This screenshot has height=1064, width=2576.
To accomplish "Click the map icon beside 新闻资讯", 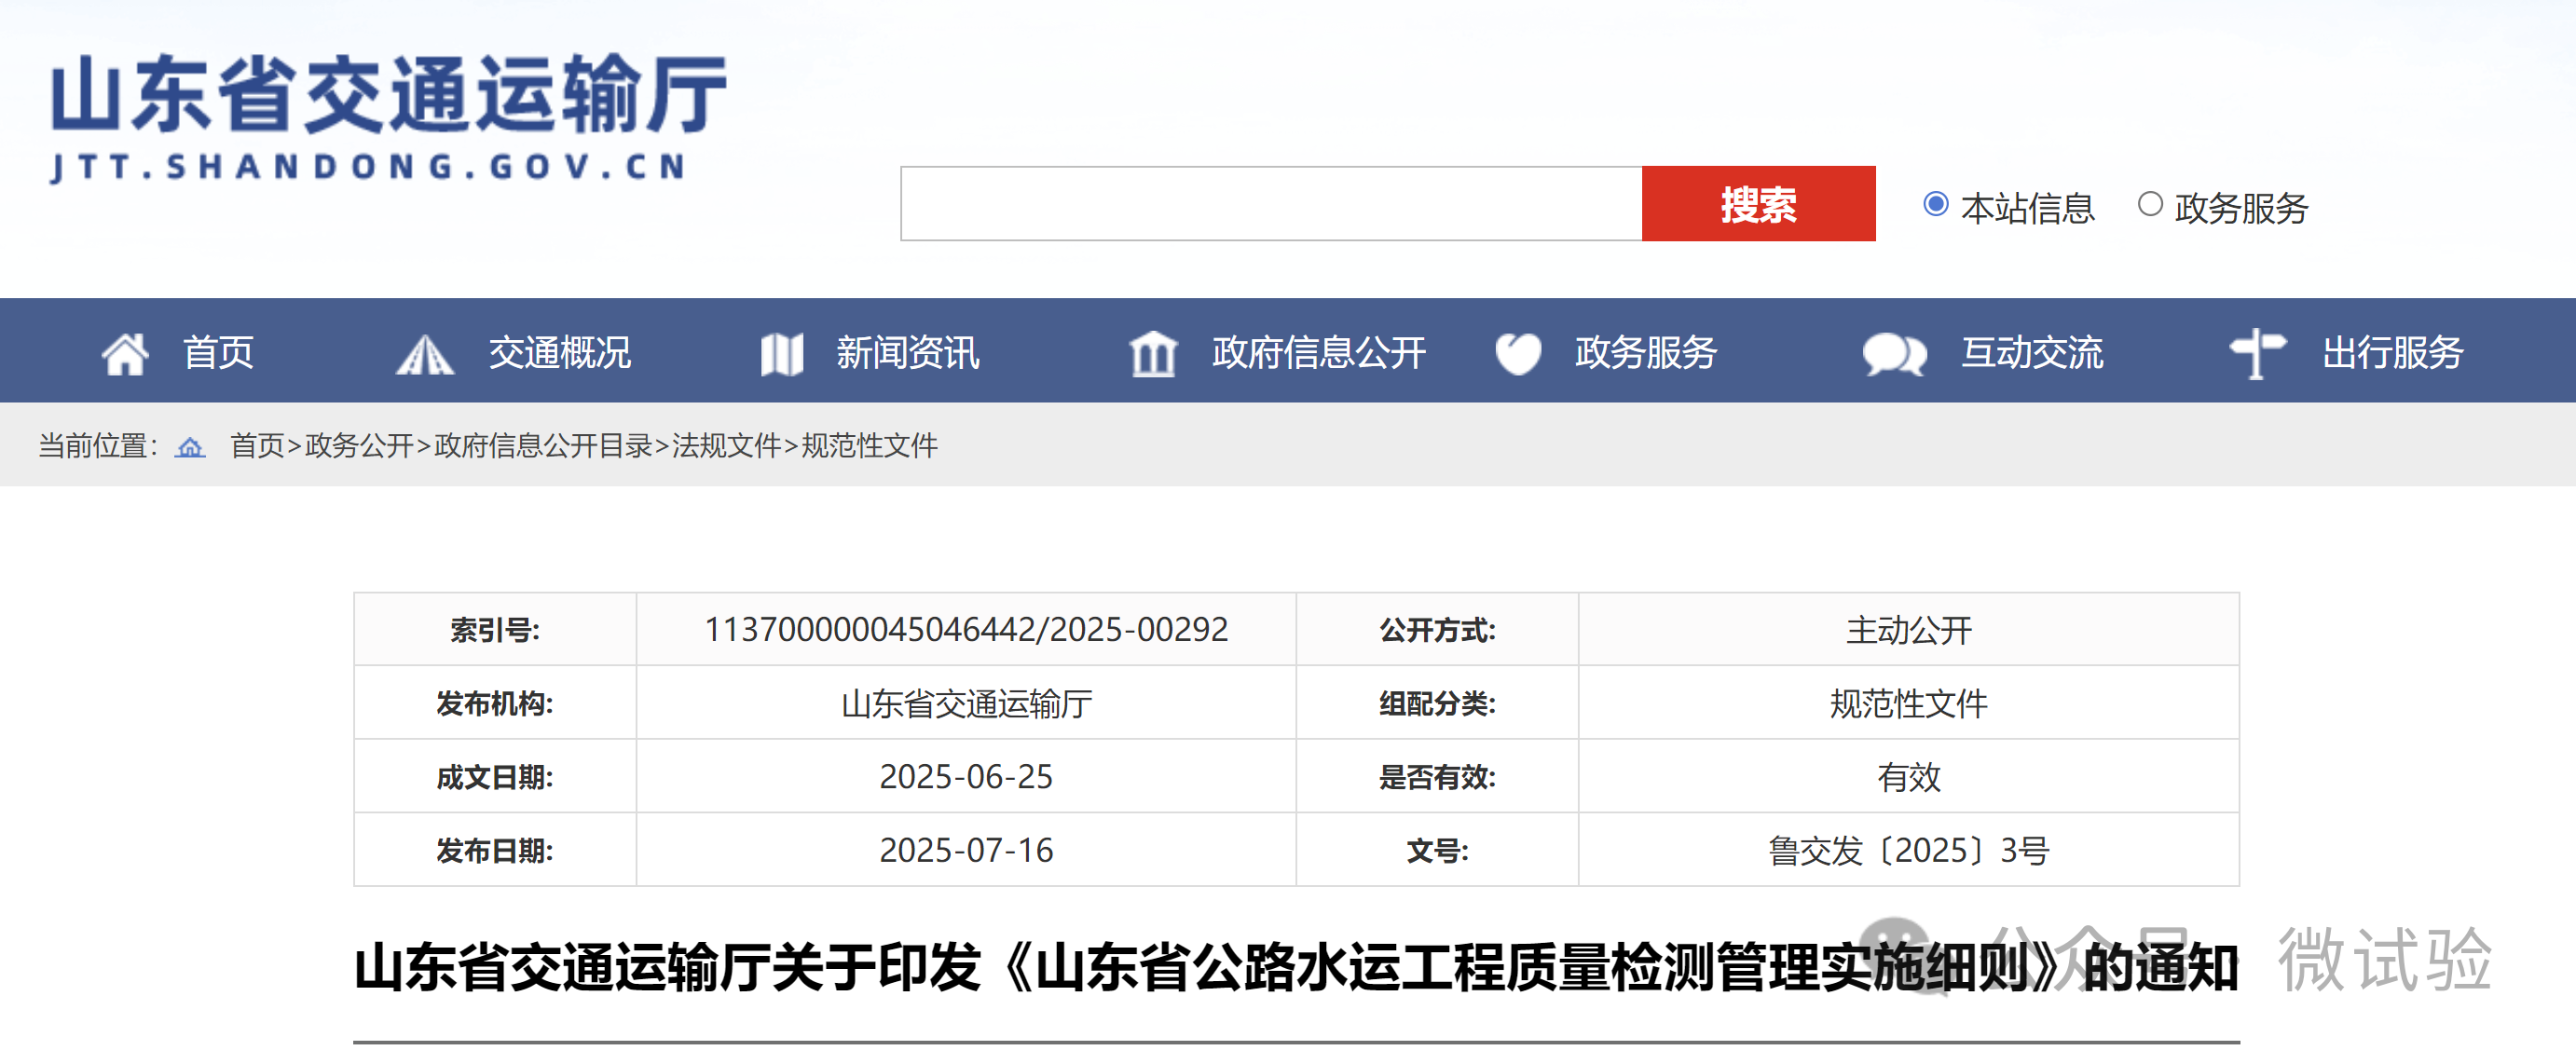I will pos(781,354).
